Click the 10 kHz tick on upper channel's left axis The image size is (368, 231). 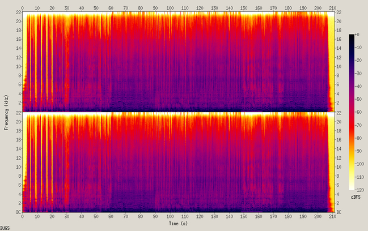(x=19, y=66)
